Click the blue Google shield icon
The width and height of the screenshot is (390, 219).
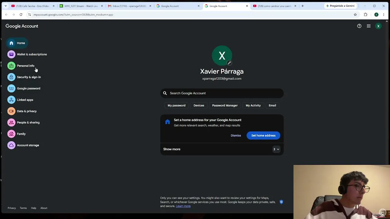click(281, 202)
